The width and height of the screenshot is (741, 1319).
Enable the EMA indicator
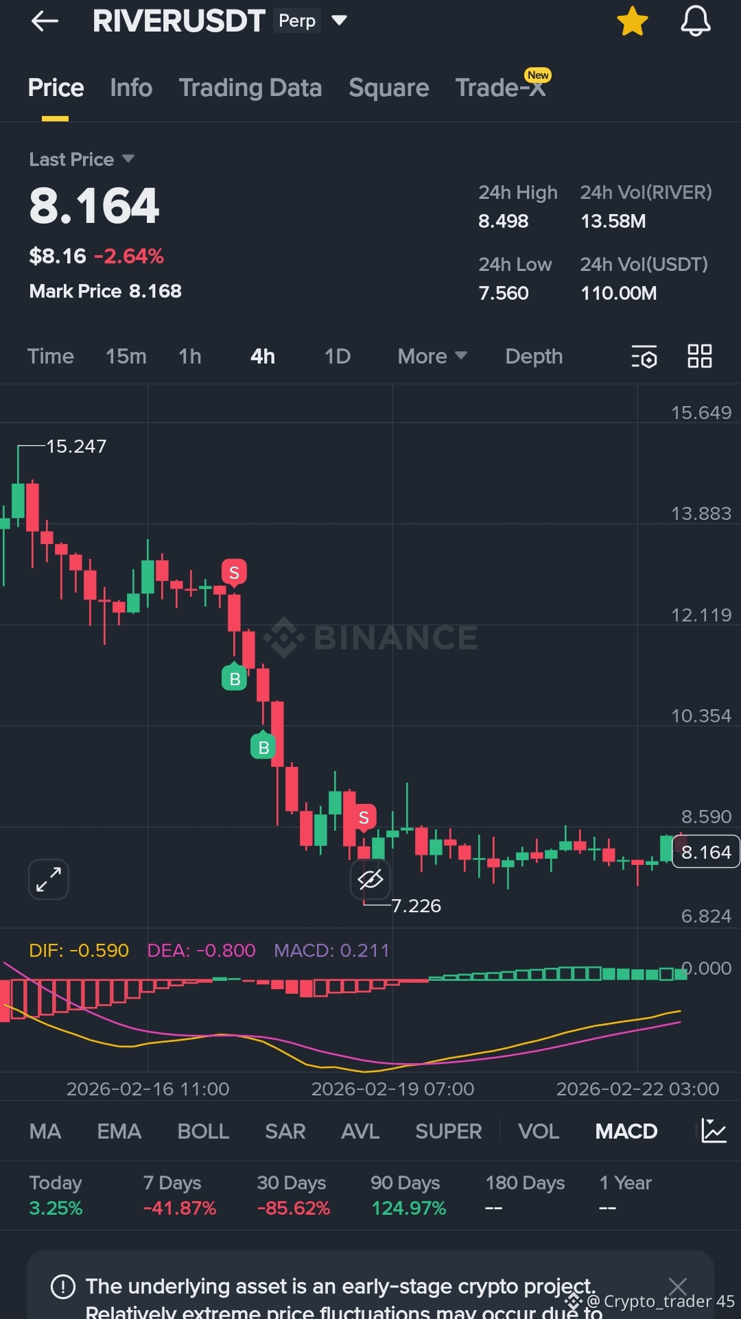119,1131
